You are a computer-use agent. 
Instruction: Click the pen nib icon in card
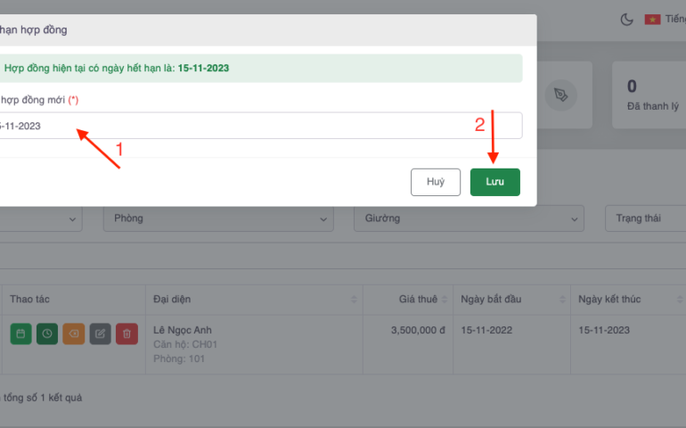coord(560,95)
